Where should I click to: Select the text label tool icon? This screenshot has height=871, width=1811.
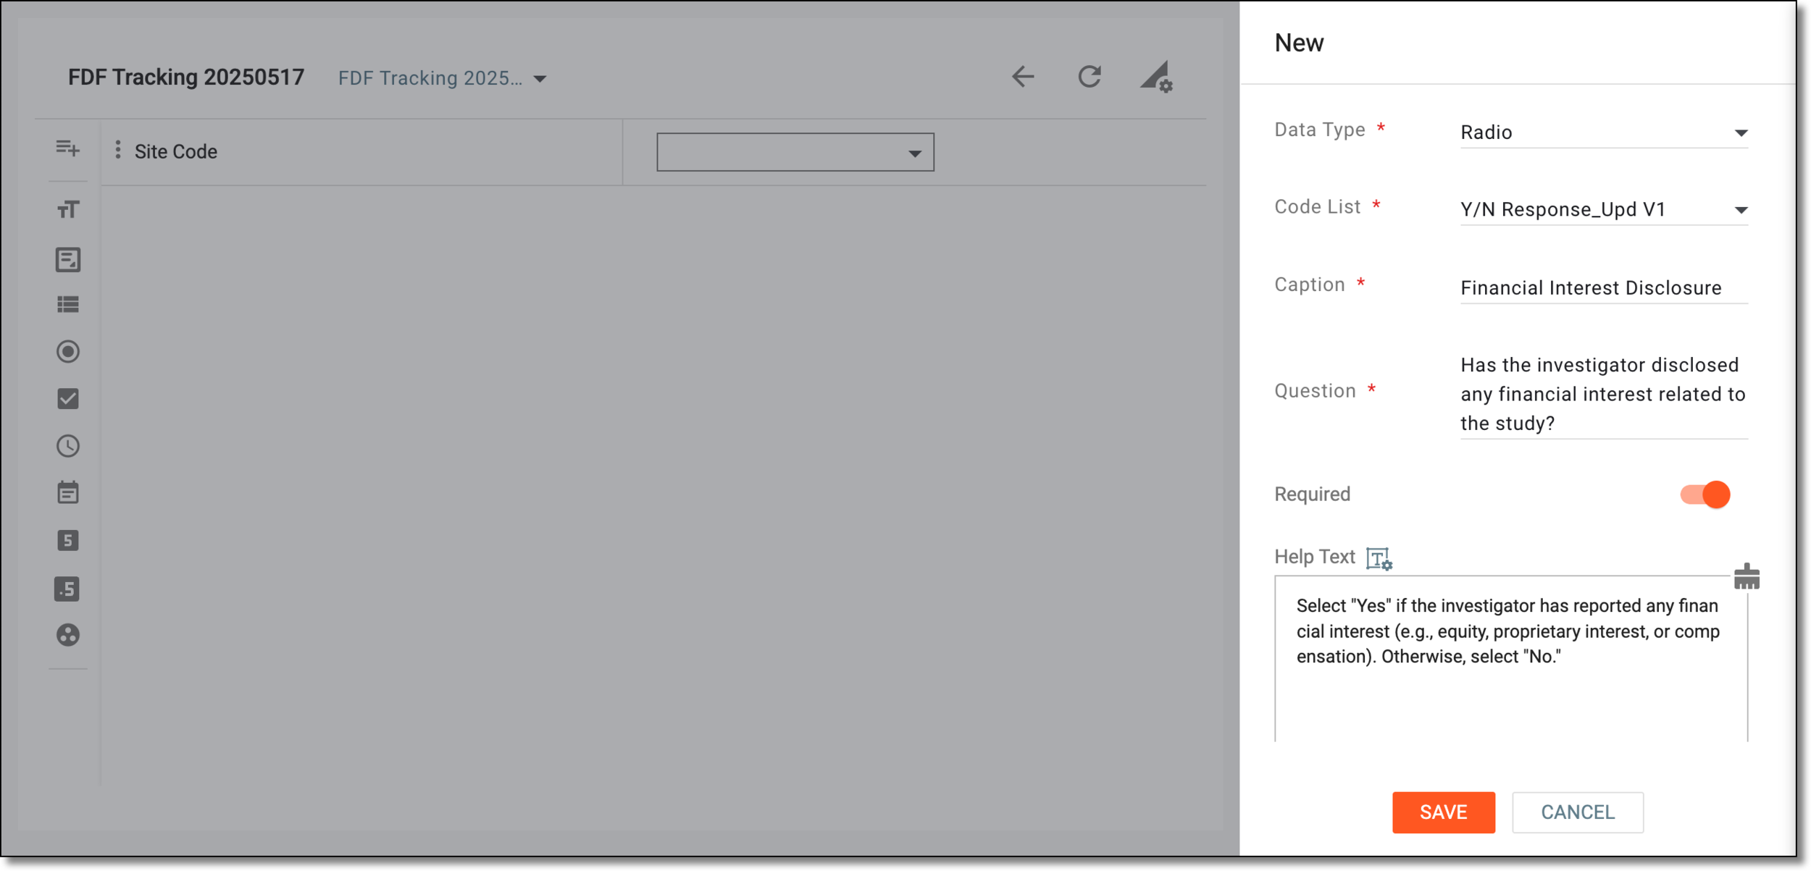(x=68, y=210)
